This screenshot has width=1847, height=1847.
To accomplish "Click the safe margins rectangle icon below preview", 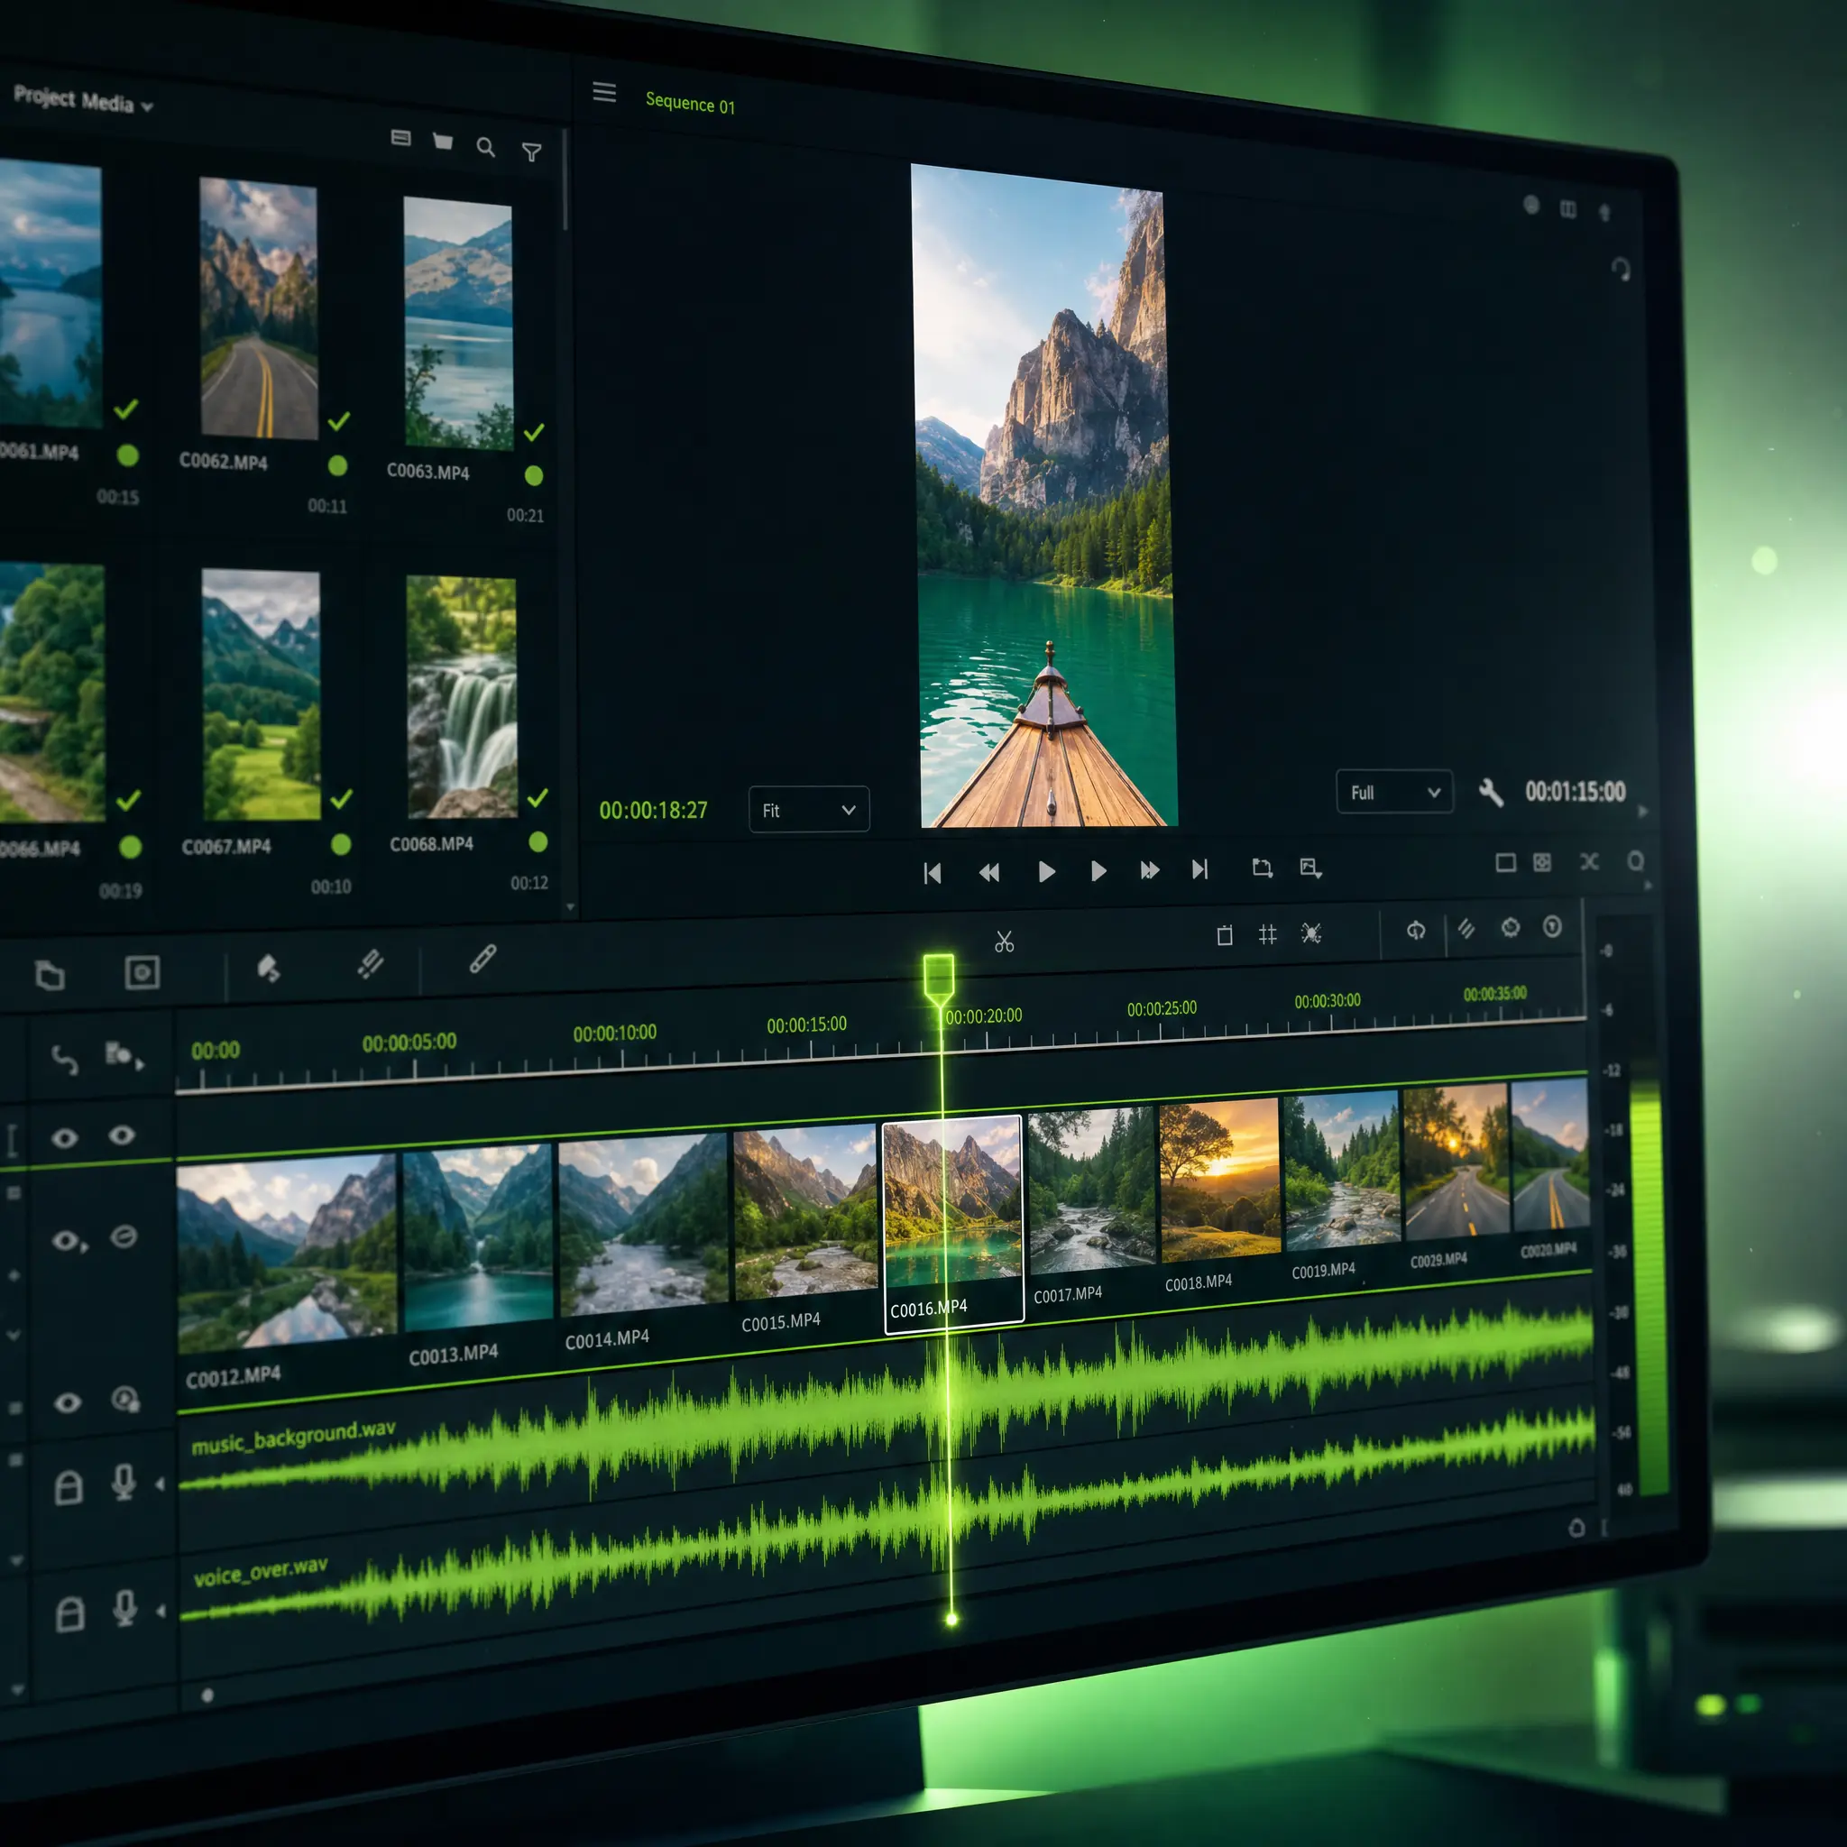I will pos(1506,863).
